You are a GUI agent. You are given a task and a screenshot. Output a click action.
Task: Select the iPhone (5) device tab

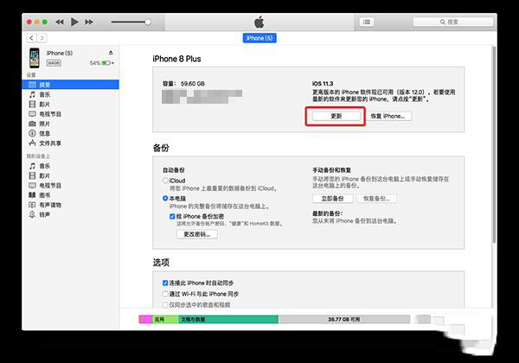point(259,38)
